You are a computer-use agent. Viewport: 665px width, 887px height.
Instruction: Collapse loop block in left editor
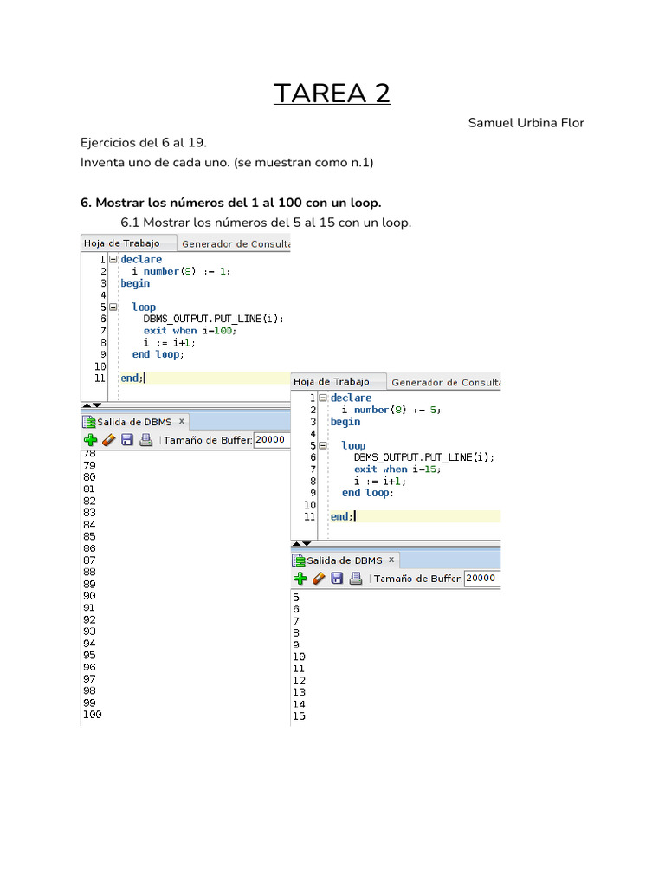(113, 308)
